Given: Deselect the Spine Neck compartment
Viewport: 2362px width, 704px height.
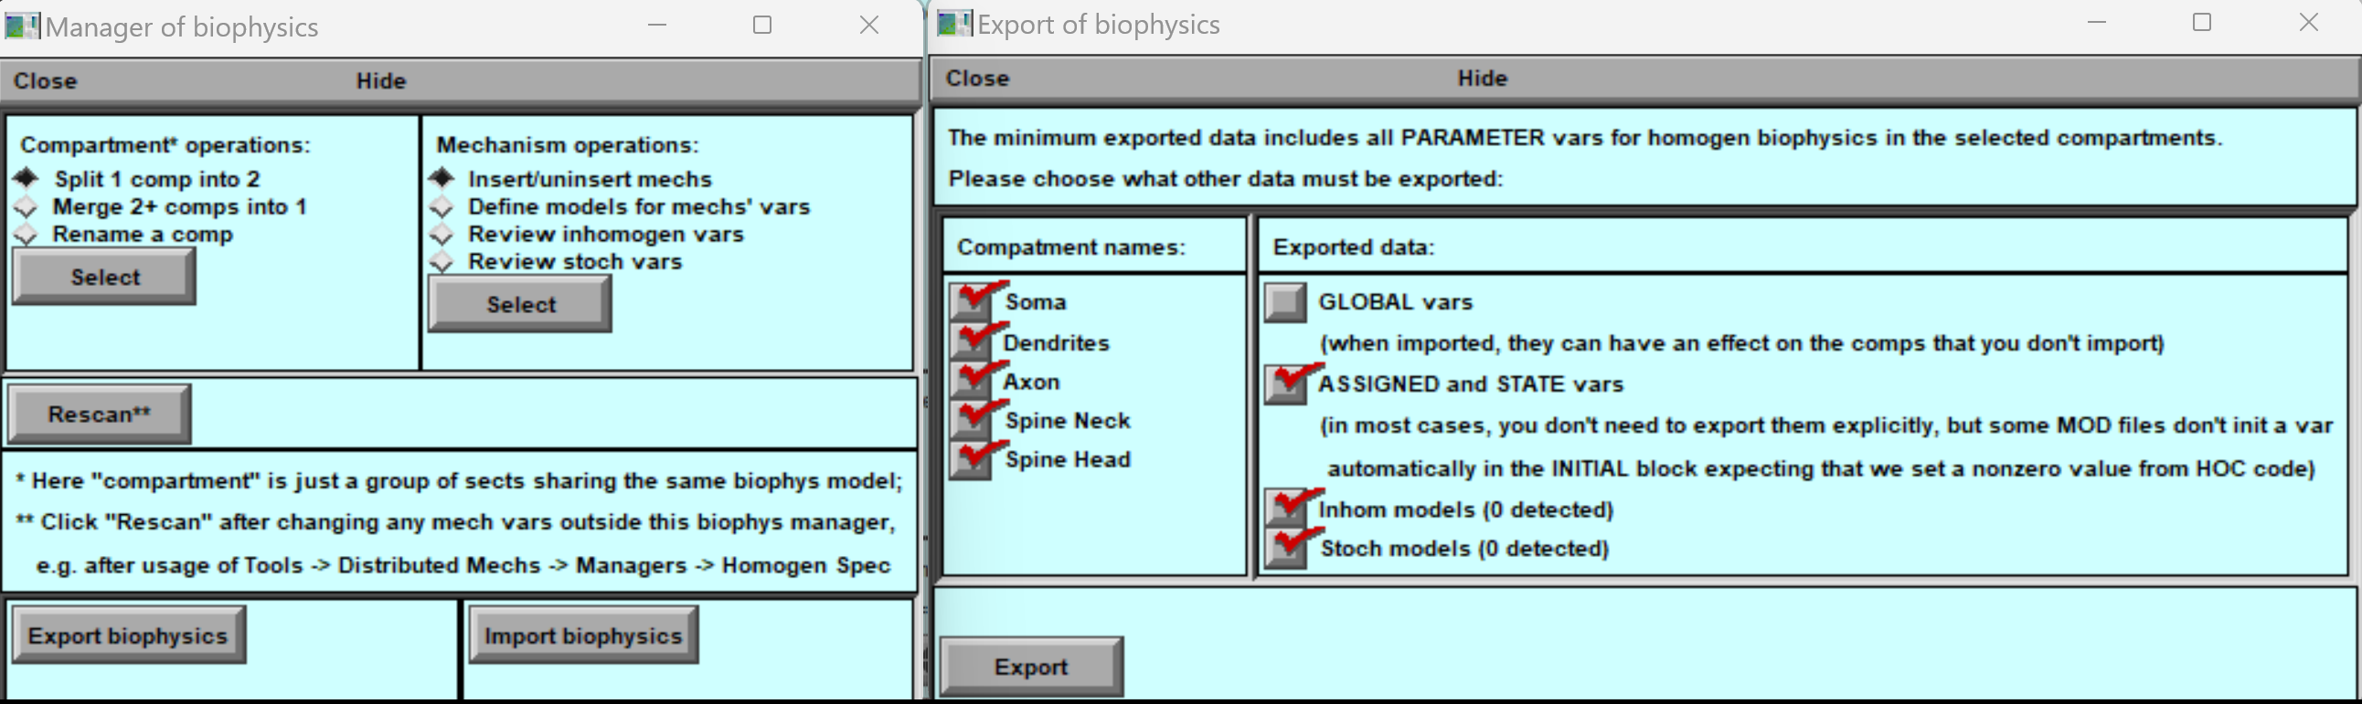Looking at the screenshot, I should (x=970, y=420).
